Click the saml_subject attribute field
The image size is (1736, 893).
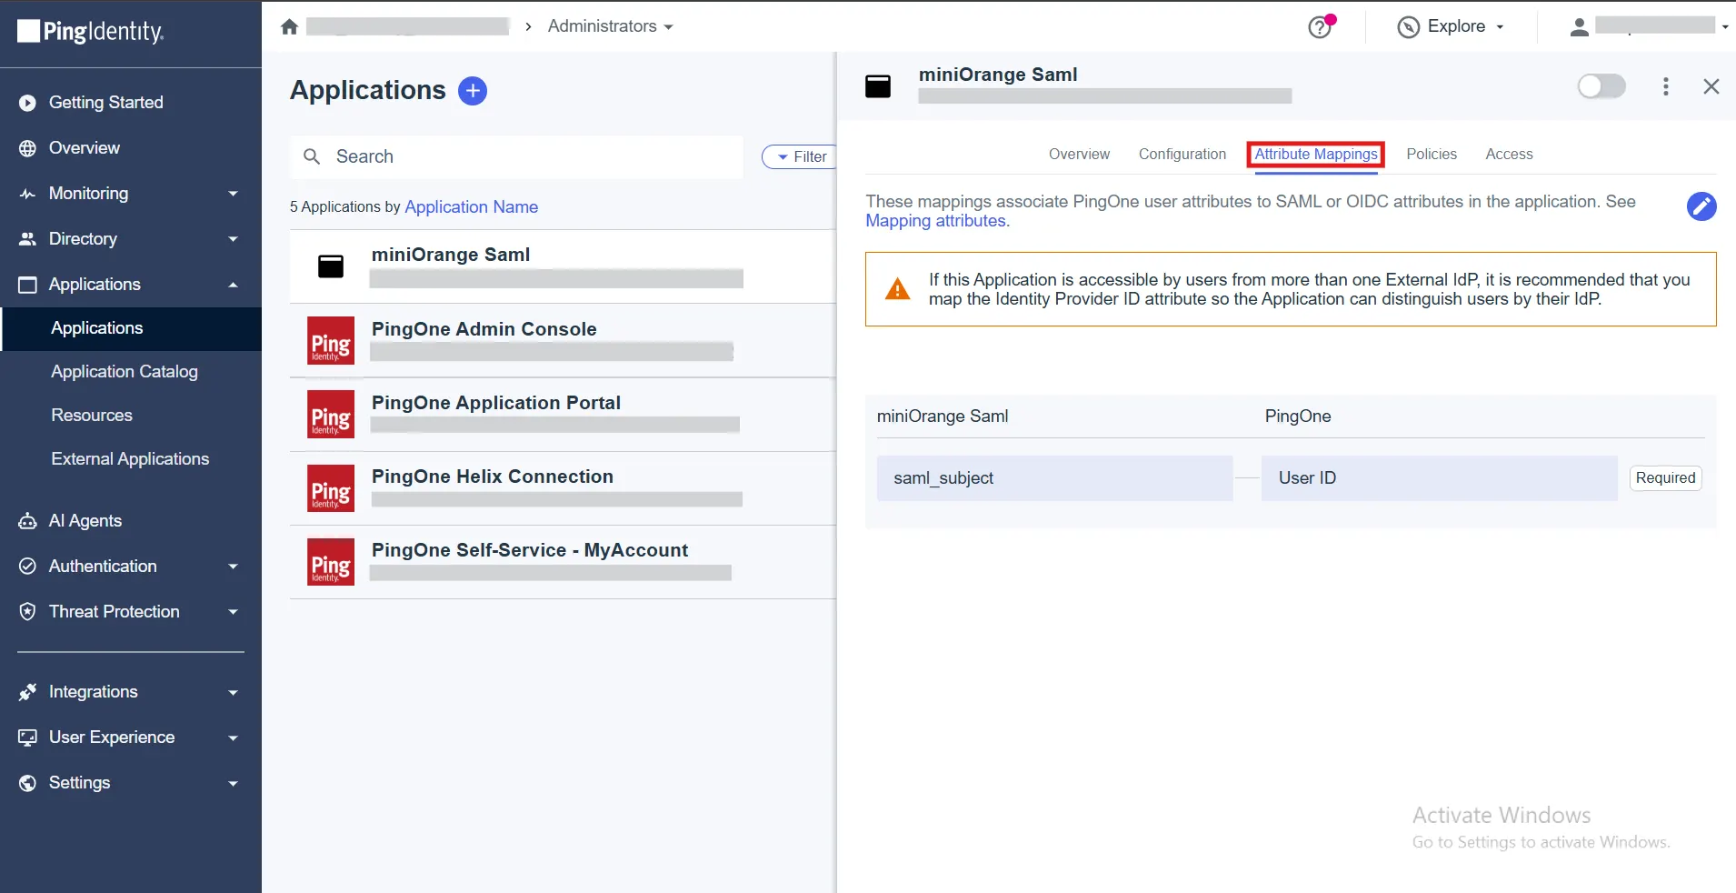tap(1054, 478)
